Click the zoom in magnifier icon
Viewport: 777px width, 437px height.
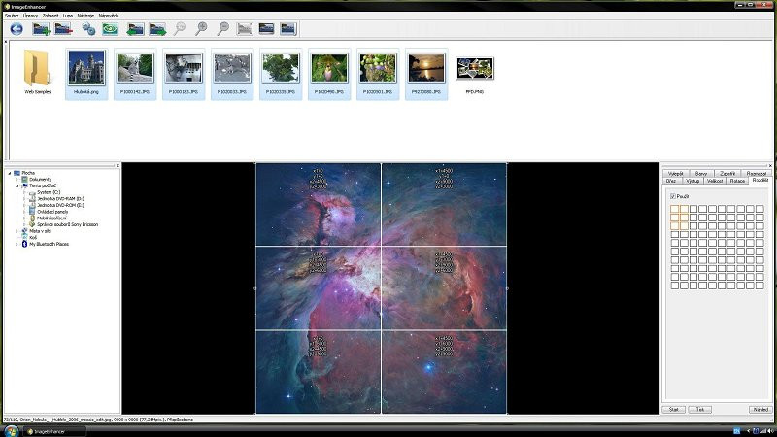tap(201, 29)
